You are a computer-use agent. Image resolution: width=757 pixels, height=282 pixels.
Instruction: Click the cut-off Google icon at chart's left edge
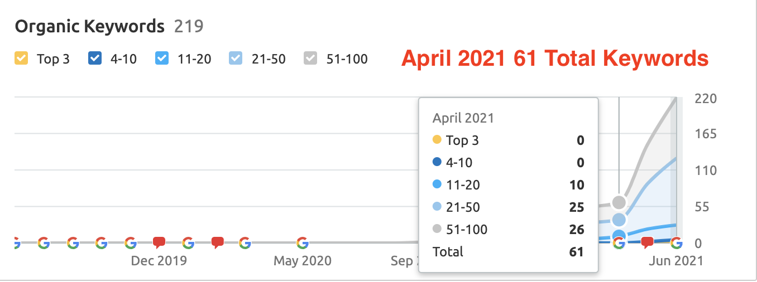16,242
